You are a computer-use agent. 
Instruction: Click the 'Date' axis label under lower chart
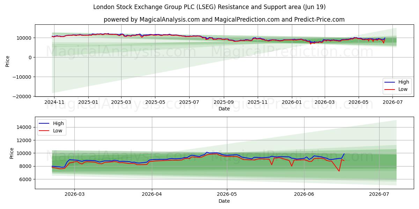(x=224, y=201)
